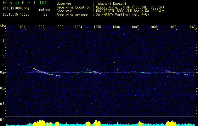This screenshot has width=198, height=126.
Task: Click the Observer field label
Action: coord(64,3)
